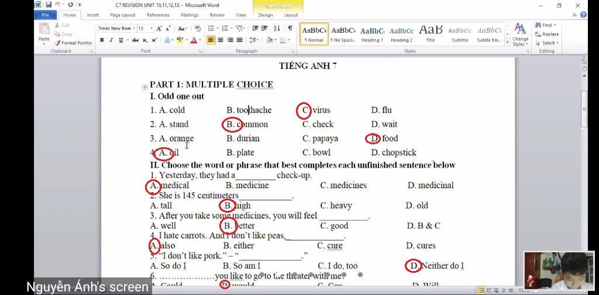Open the References tab
Screen dimensions: 599x295
click(158, 15)
